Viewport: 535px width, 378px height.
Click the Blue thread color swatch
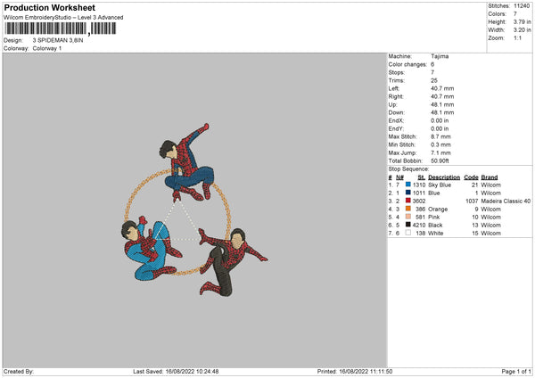[x=408, y=193]
